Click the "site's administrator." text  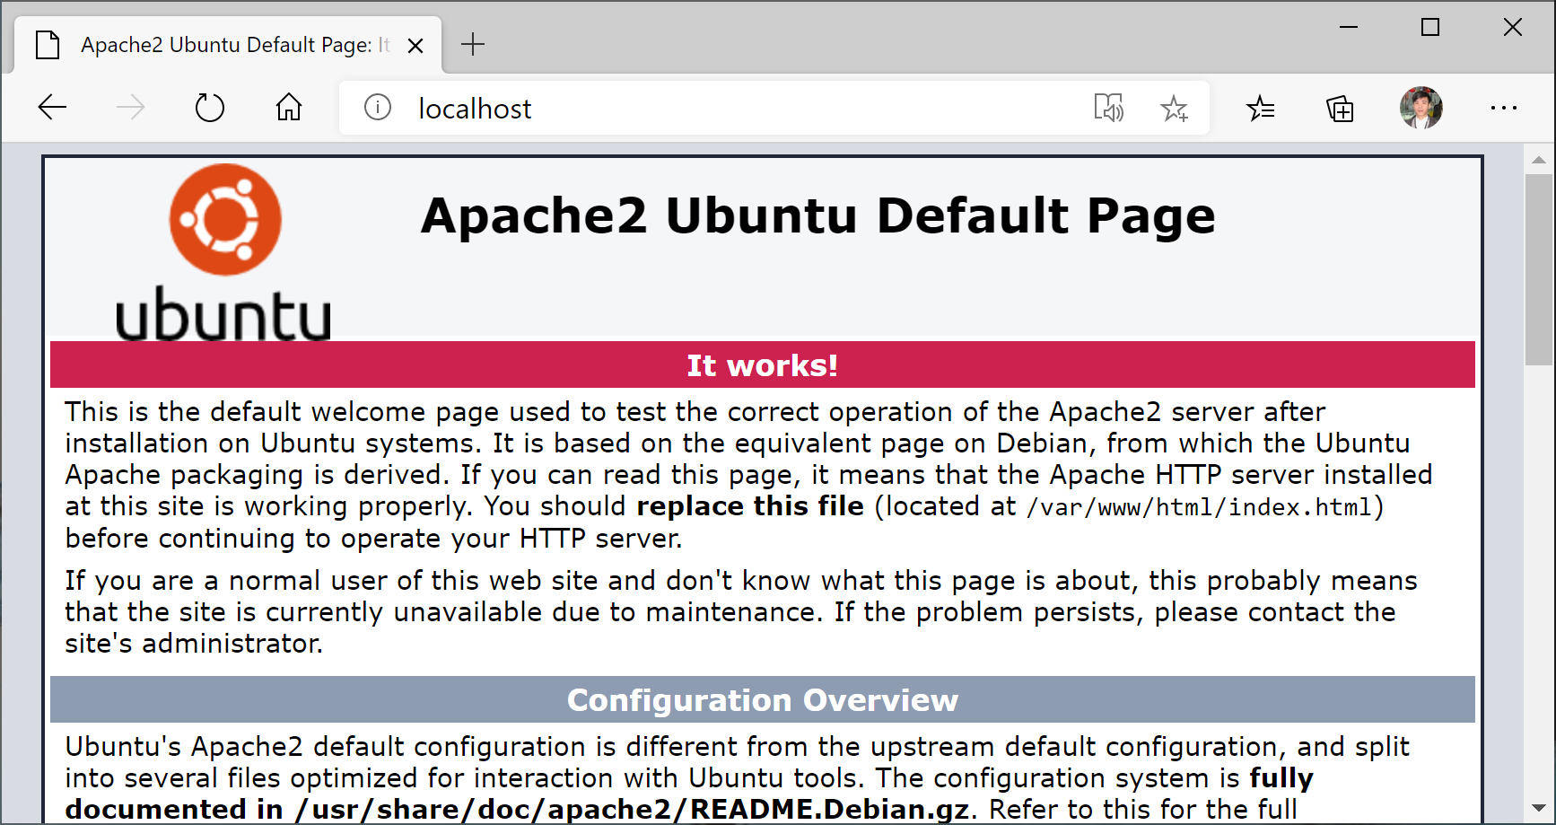pos(194,644)
